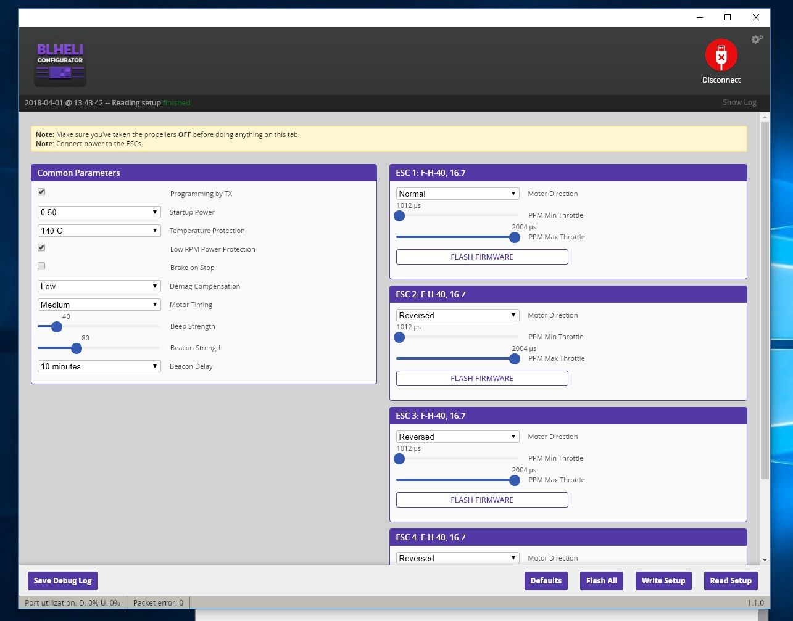Click the scrollbar down arrow
This screenshot has height=621, width=793.
click(765, 559)
